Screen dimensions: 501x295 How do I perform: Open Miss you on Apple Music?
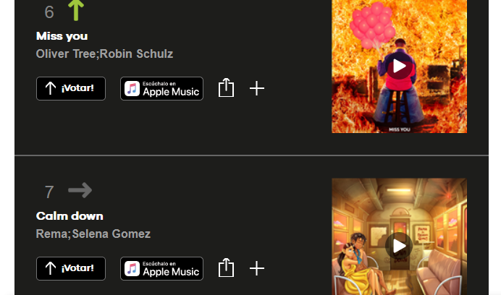pos(161,88)
